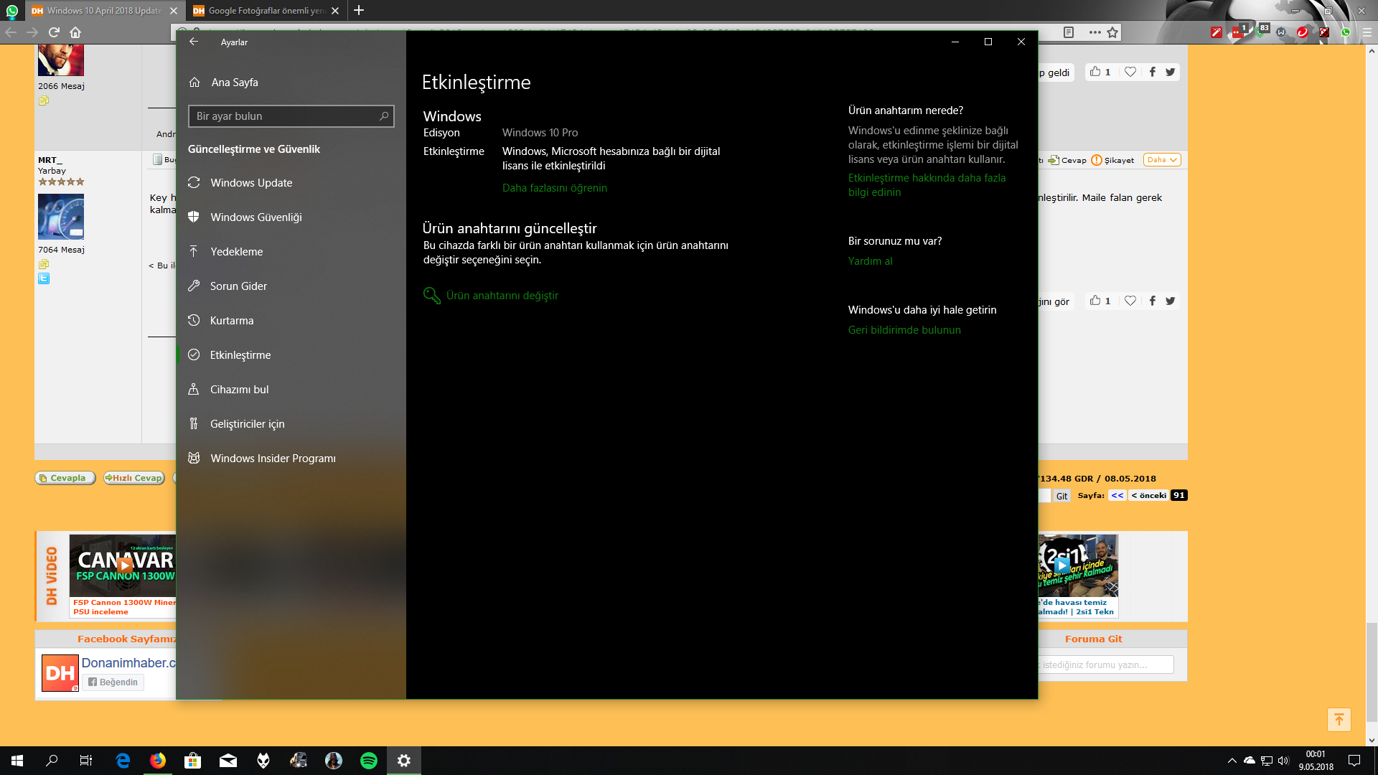Screen dimensions: 1378x775
Task: Switch to the 'Windows 10 April 2018 Update' browser tab
Action: tap(104, 11)
